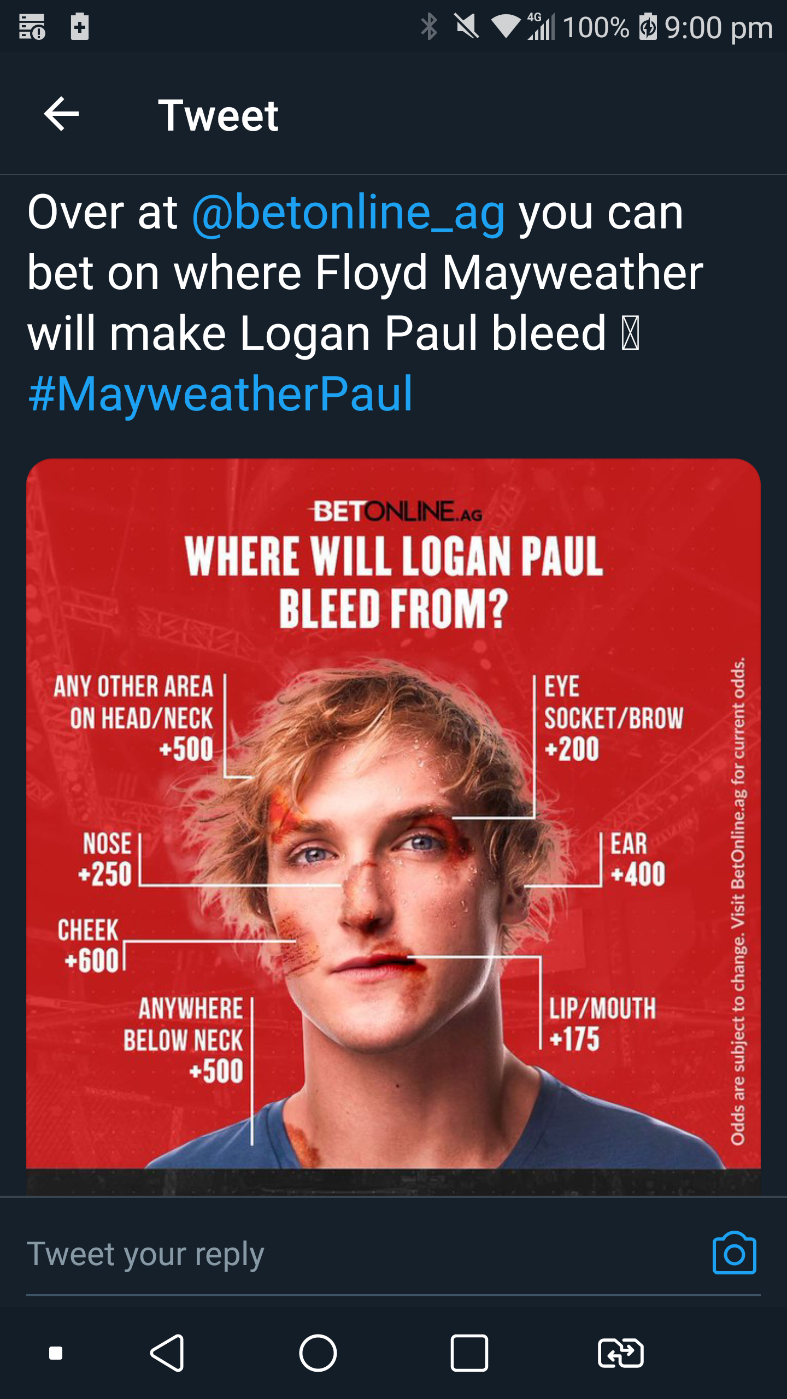Tap the battery-plus notification icon

pos(80,26)
